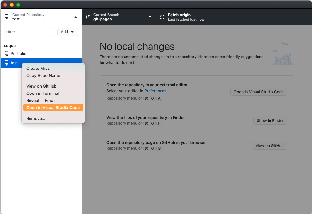The image size is (312, 214).
Task: Select the Portfolio repository
Action: pyautogui.click(x=41, y=53)
